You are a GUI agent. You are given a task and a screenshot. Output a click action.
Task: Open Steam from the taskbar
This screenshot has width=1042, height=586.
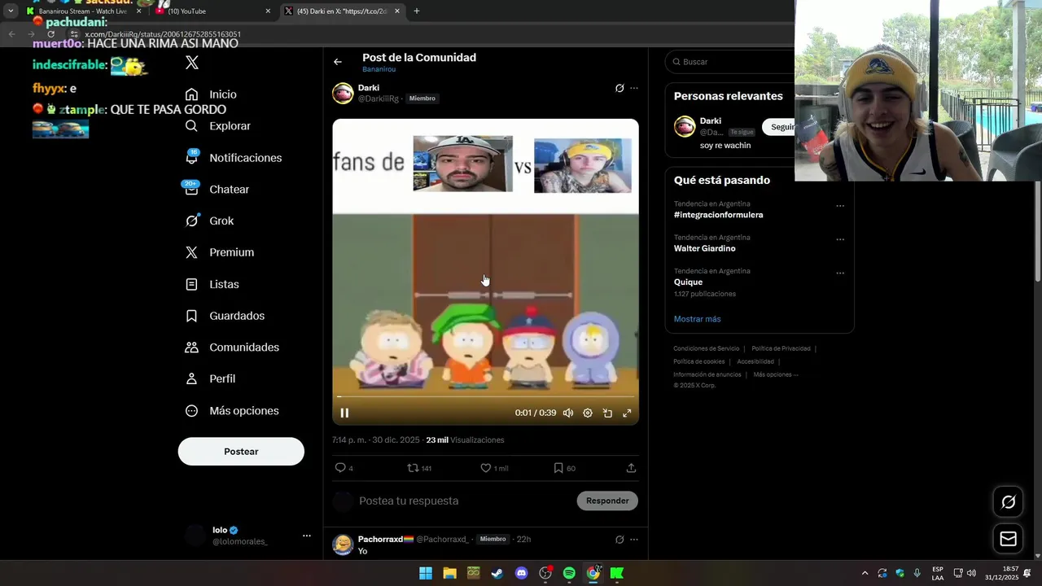point(497,573)
